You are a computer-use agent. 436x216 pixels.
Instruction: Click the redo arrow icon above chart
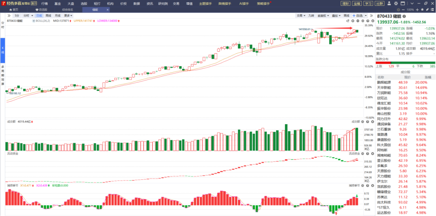pyautogui.click(x=348, y=21)
